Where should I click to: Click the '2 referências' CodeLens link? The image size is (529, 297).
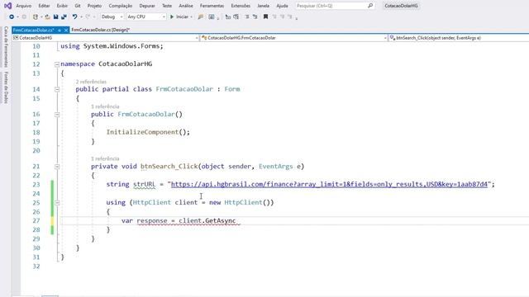click(91, 82)
